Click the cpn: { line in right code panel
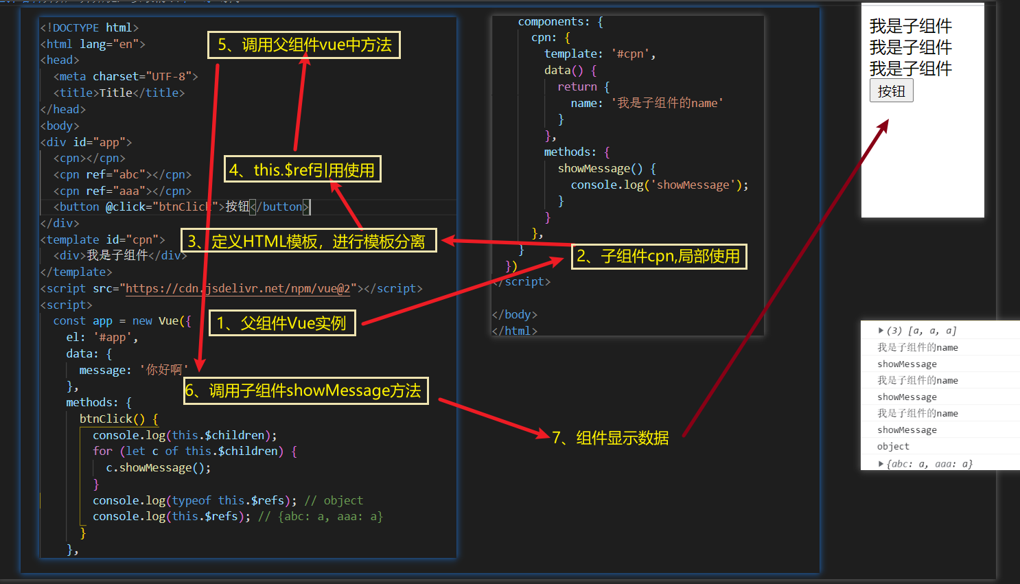Screen dimensions: 1020x584 tap(550, 37)
